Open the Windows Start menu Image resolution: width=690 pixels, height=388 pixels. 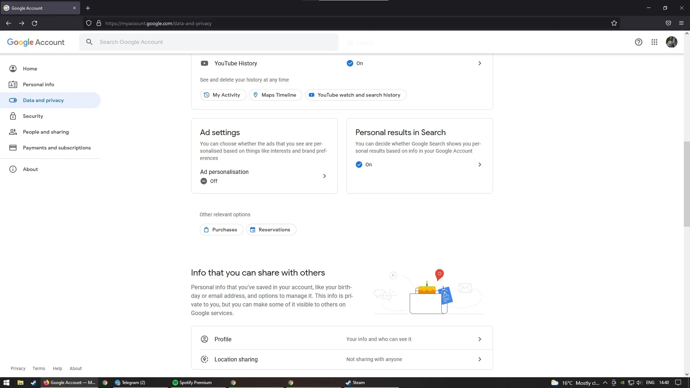pyautogui.click(x=6, y=383)
